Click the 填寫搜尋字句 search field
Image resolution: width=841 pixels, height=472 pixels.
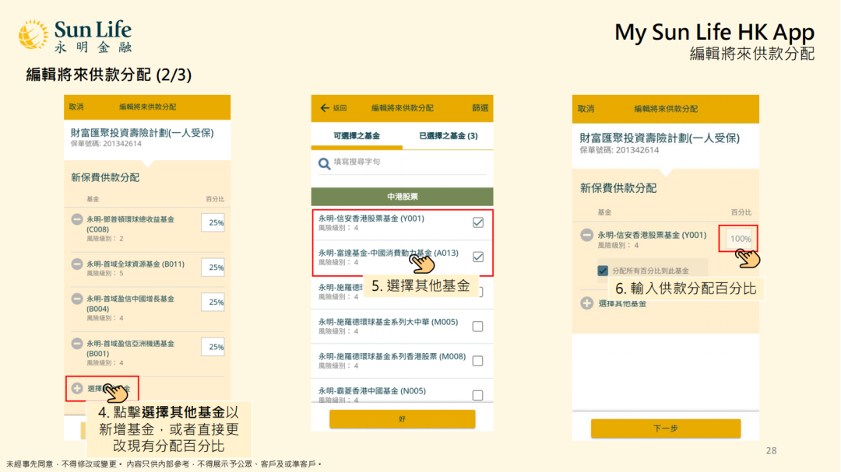point(403,163)
